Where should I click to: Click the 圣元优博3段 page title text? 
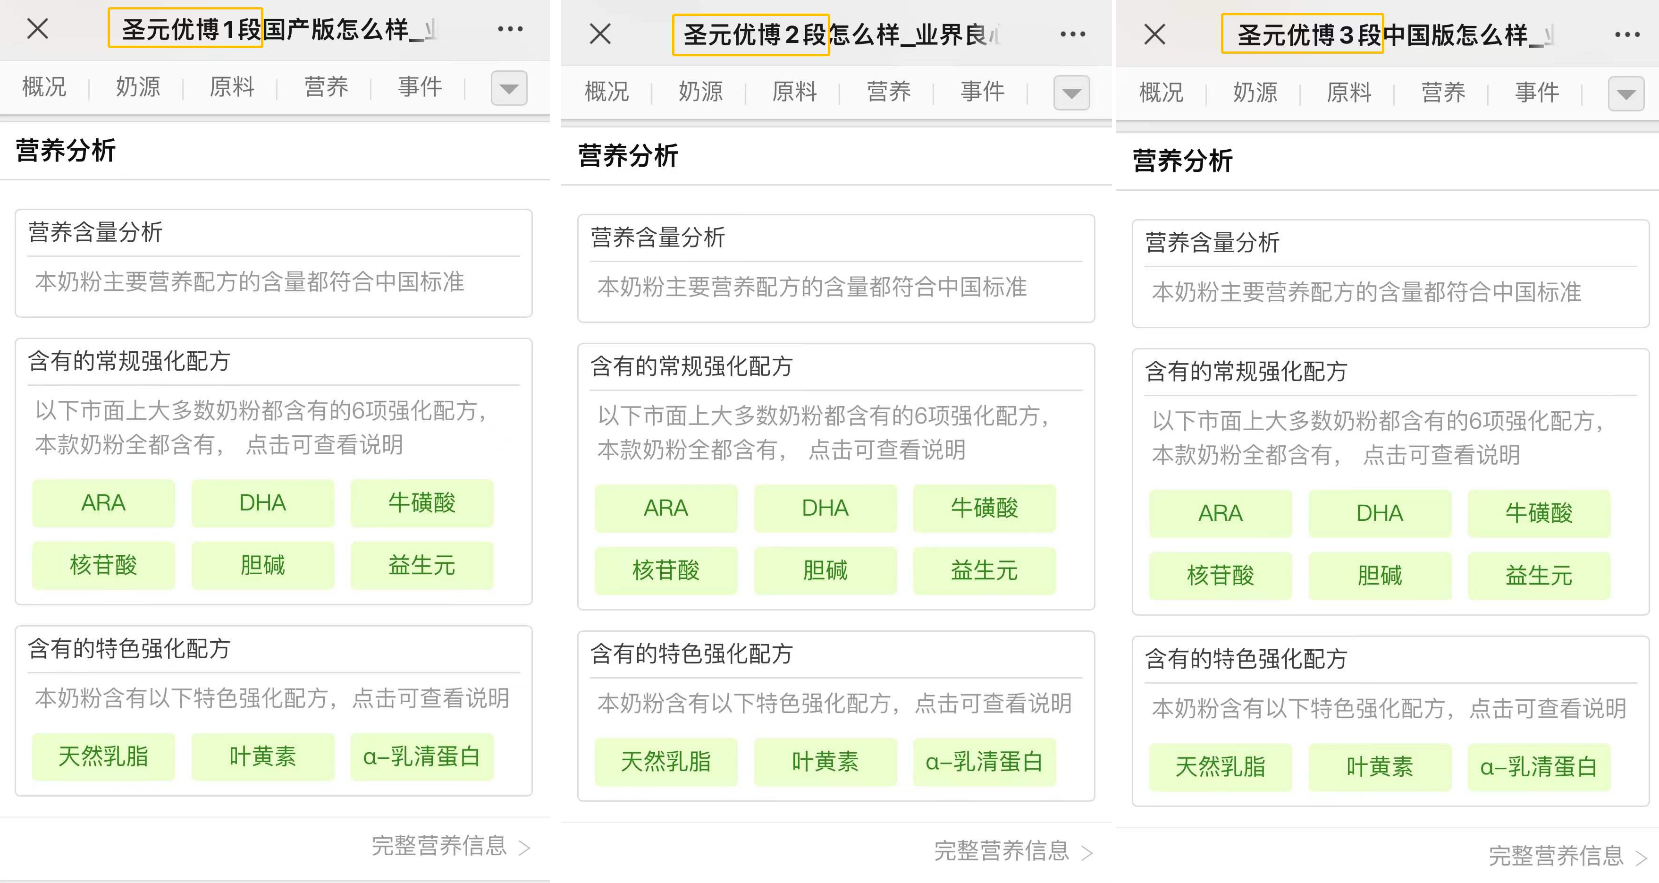pos(1302,35)
